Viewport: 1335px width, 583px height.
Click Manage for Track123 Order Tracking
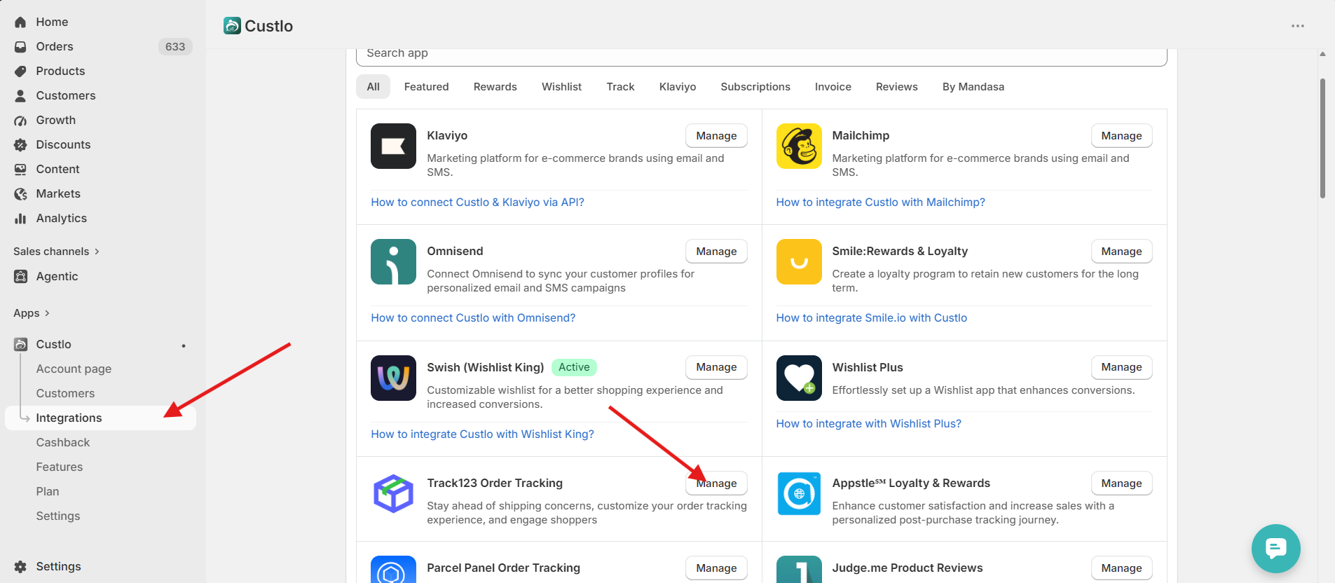pyautogui.click(x=716, y=483)
